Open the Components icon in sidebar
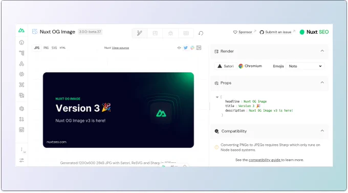 tap(21, 64)
